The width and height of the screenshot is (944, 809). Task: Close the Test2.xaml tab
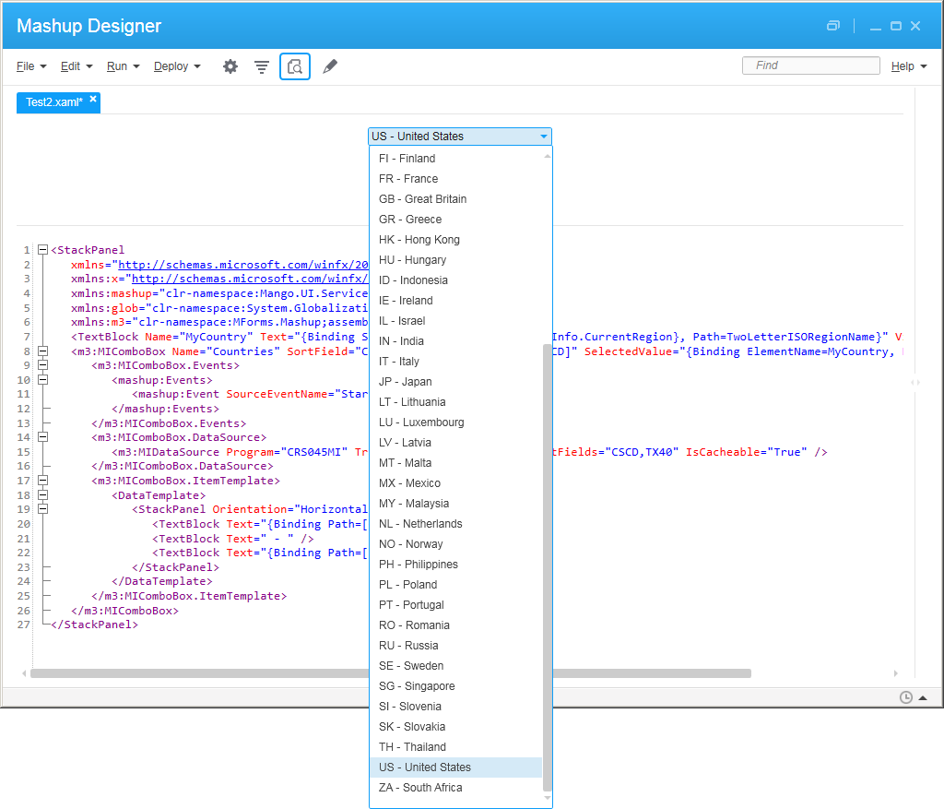pos(93,99)
